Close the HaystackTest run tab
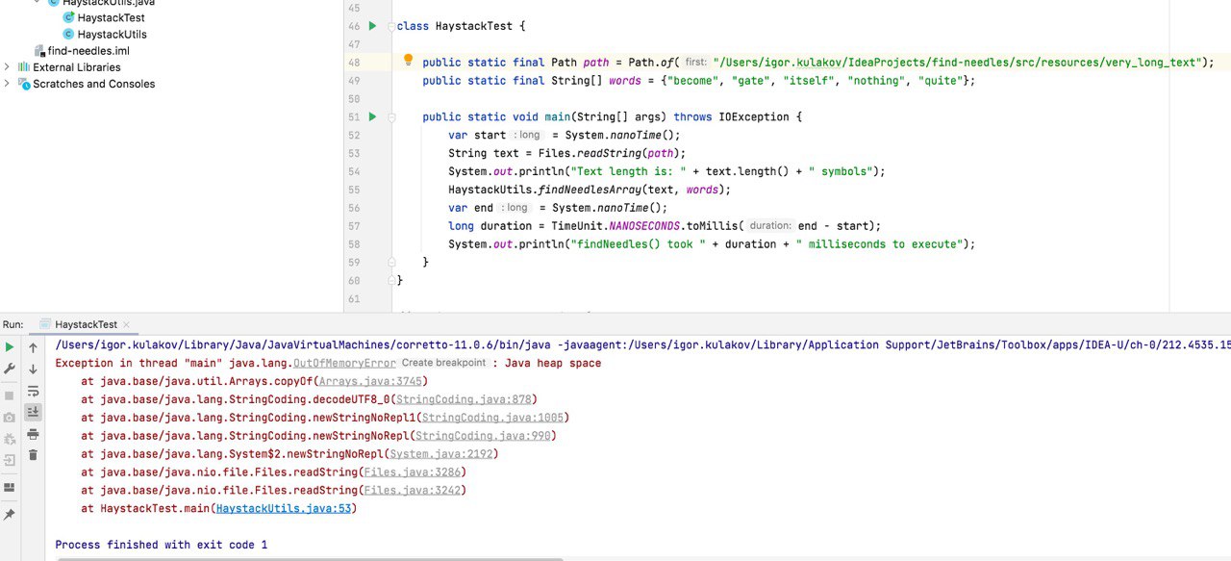Image resolution: width=1231 pixels, height=561 pixels. pos(126,325)
